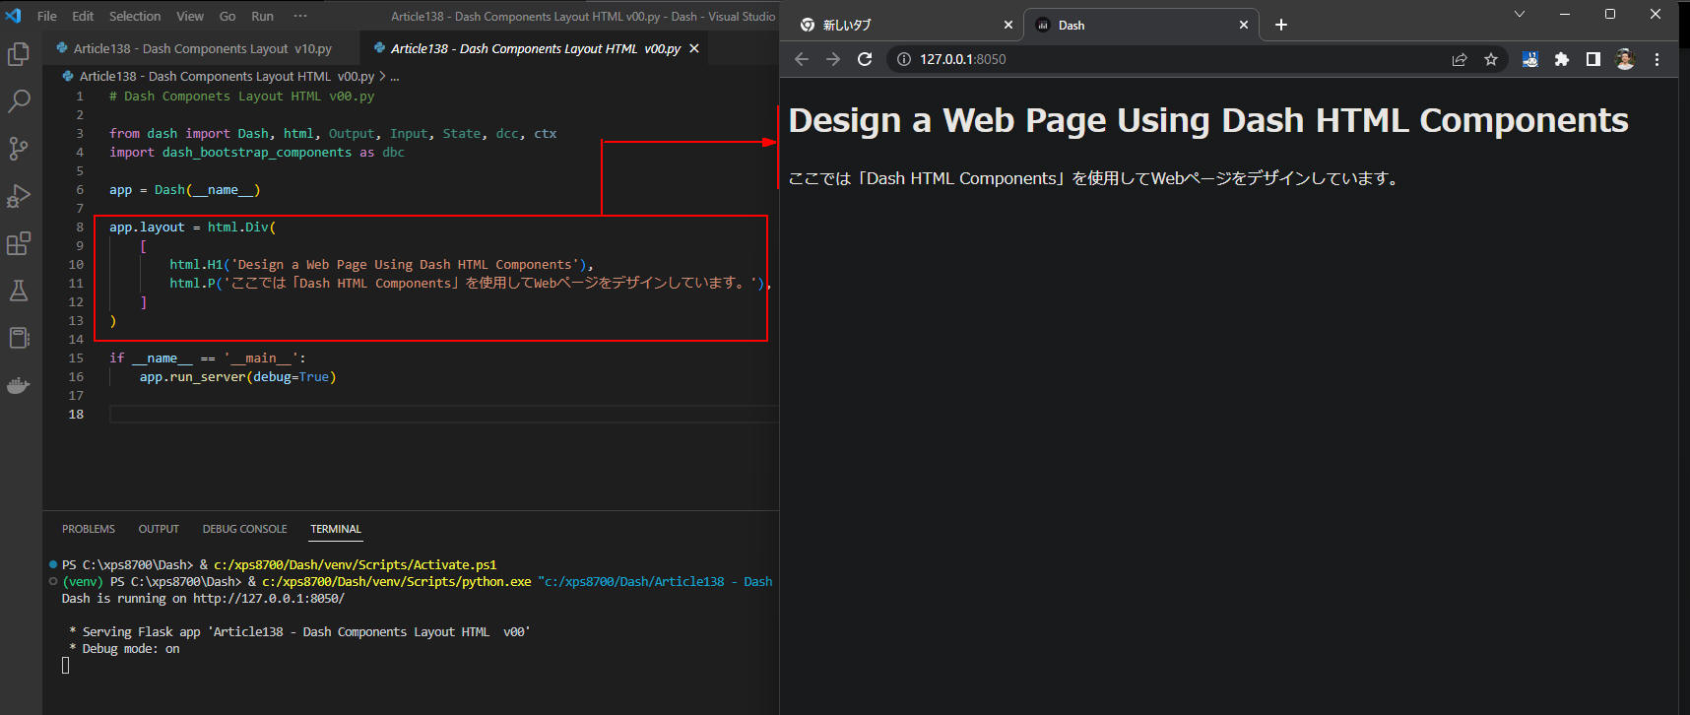Switch to the 新しいタブ browser tab

click(906, 25)
